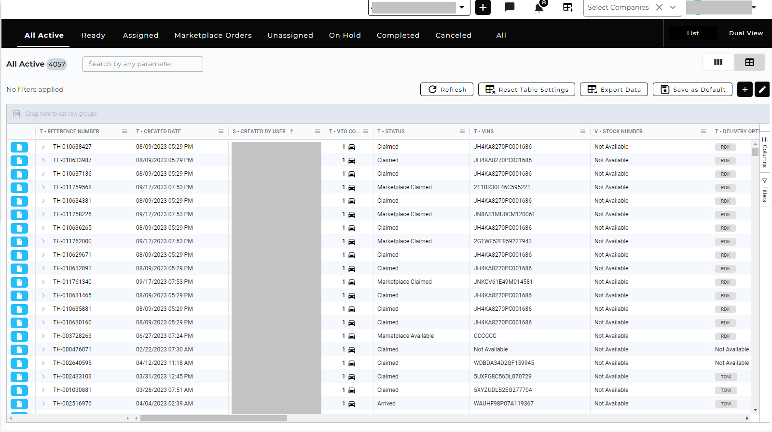Open document icon for TH-010634381

(x=19, y=201)
